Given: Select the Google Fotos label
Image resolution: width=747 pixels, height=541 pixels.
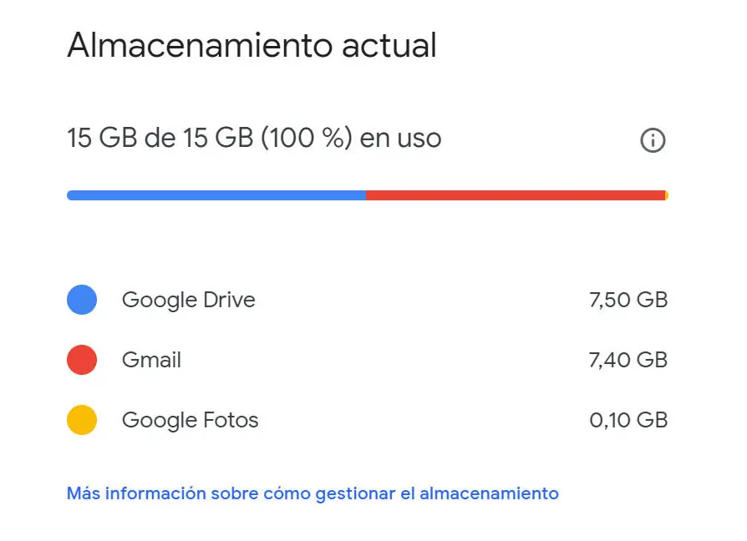Looking at the screenshot, I should 190,420.
